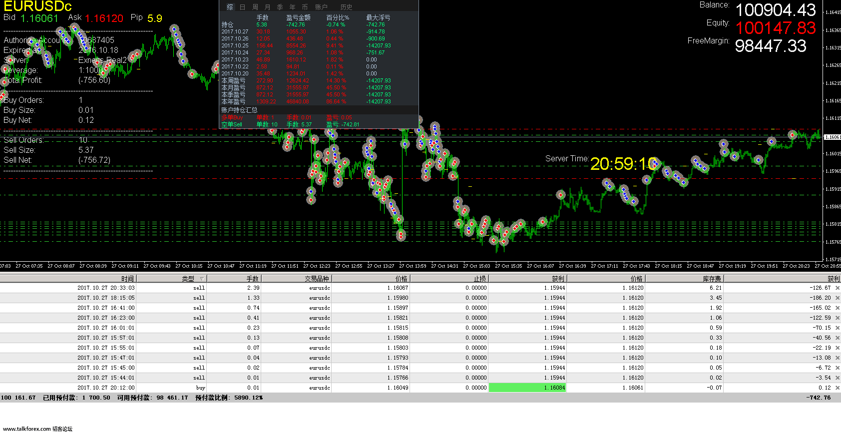Click the profit cell -186.20
Viewport: 841px width, 434px height.
coord(820,298)
